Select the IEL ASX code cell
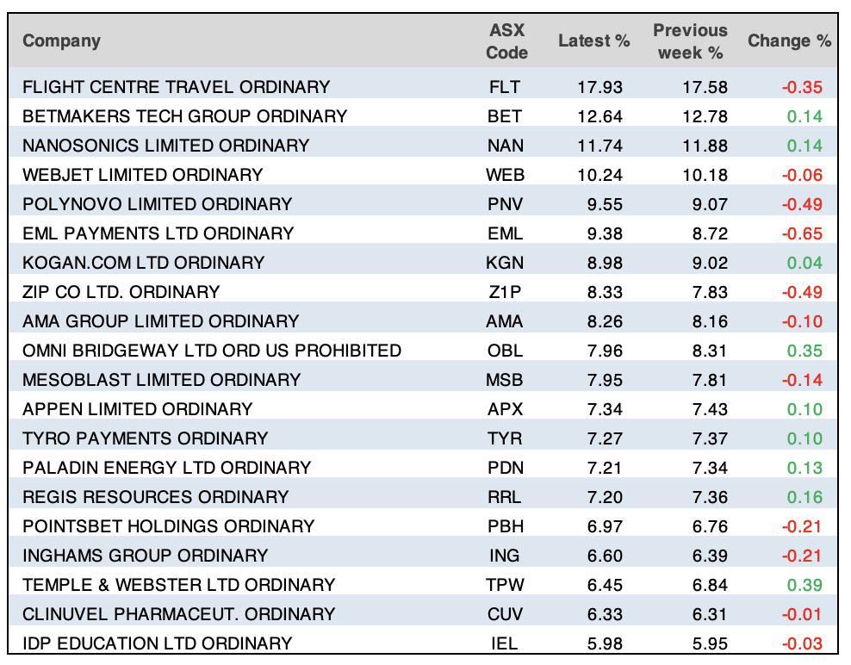The width and height of the screenshot is (851, 665). coord(505,643)
